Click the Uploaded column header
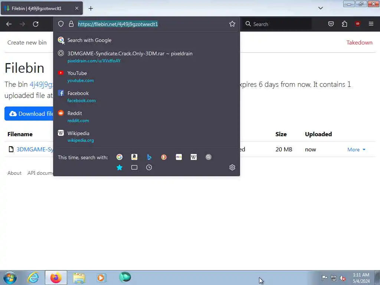Viewport: 380px width, 285px height. [x=318, y=134]
